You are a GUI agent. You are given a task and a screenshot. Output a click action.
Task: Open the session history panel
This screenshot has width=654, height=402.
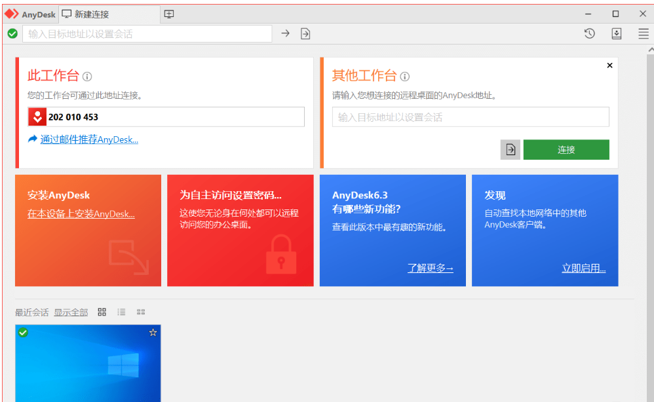pyautogui.click(x=589, y=33)
